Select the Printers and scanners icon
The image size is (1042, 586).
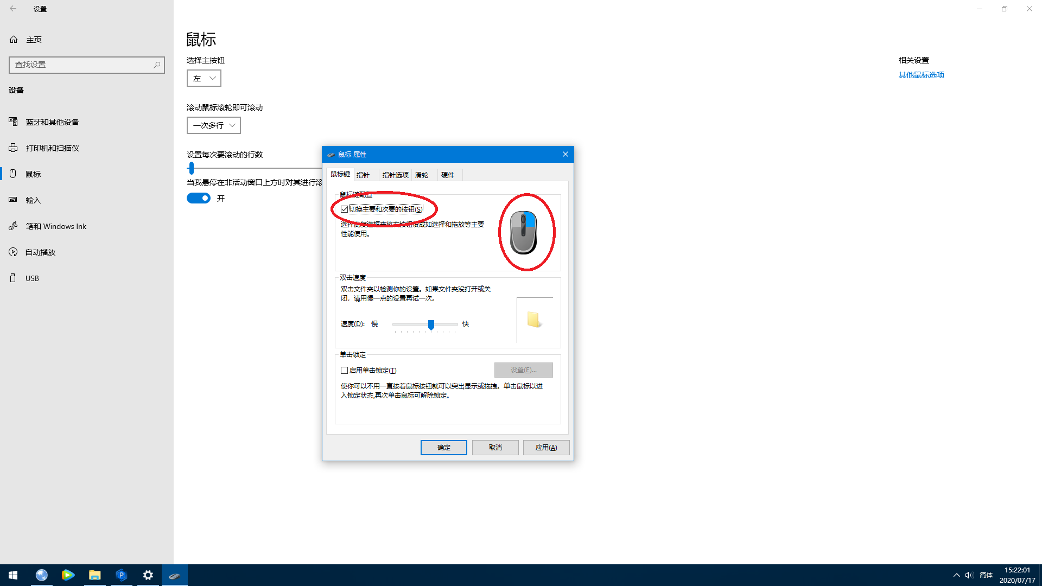(14, 148)
